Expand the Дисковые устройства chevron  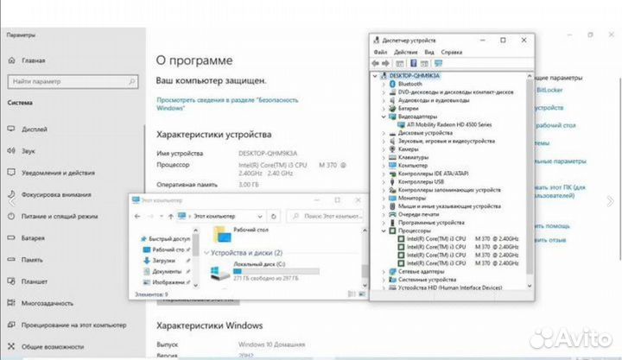pos(384,133)
